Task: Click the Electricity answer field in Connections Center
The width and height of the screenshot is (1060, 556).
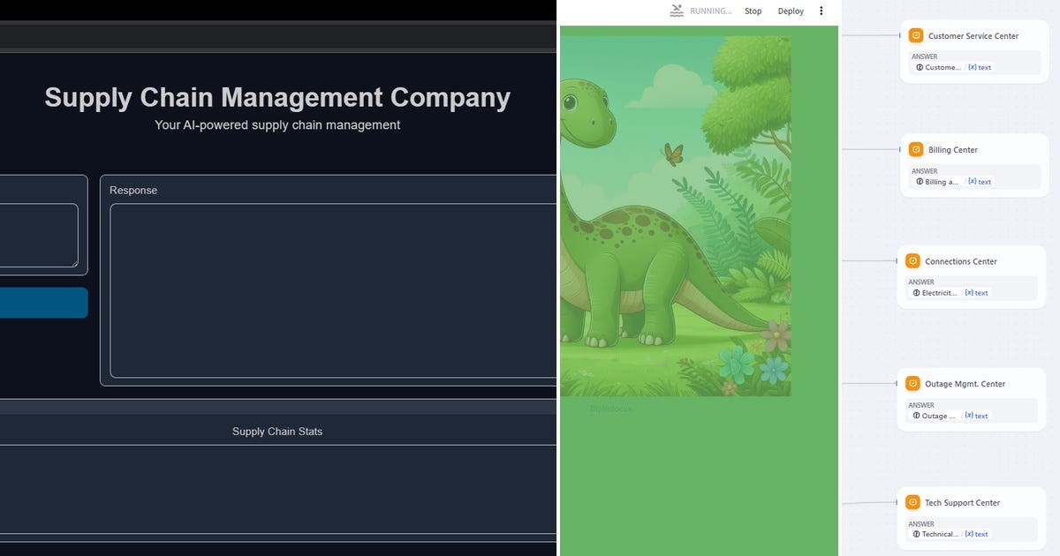Action: click(x=936, y=292)
